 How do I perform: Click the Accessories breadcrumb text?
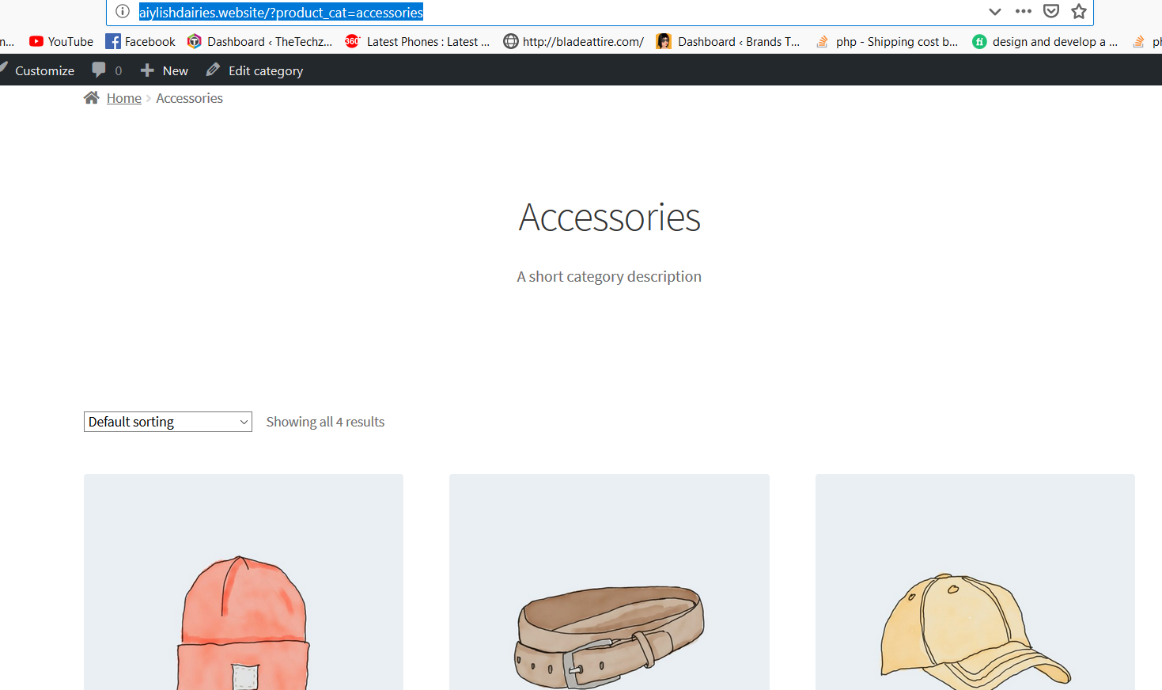click(190, 98)
